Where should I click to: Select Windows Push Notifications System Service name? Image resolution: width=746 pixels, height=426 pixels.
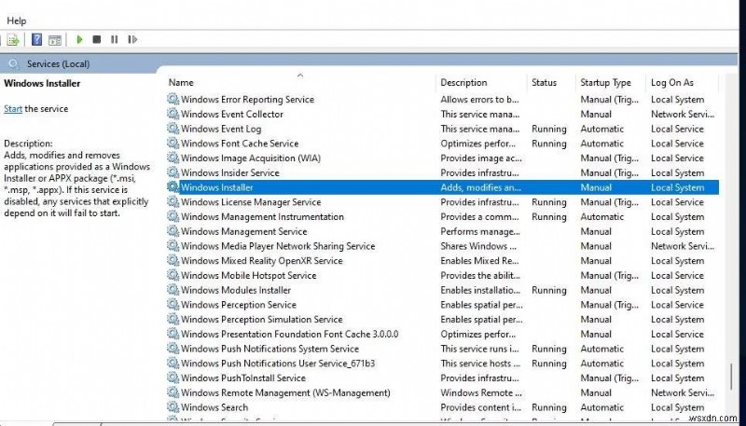click(269, 349)
